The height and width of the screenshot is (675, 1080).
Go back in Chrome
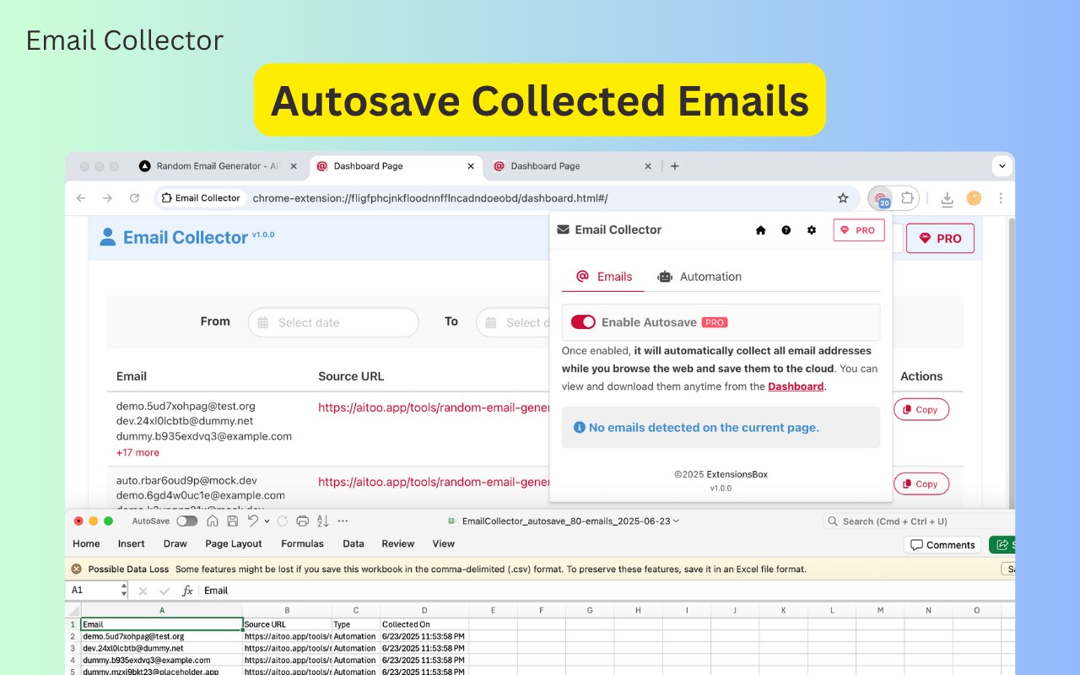(x=81, y=198)
